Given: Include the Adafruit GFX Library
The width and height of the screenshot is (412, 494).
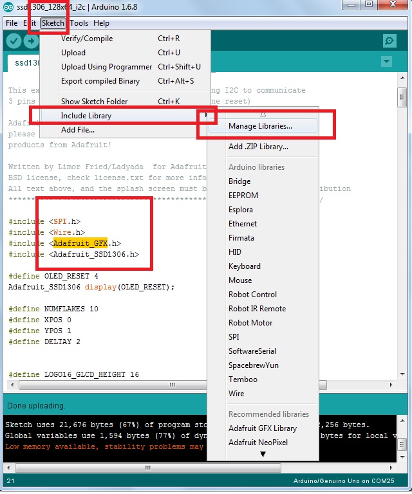Looking at the screenshot, I should (x=263, y=428).
